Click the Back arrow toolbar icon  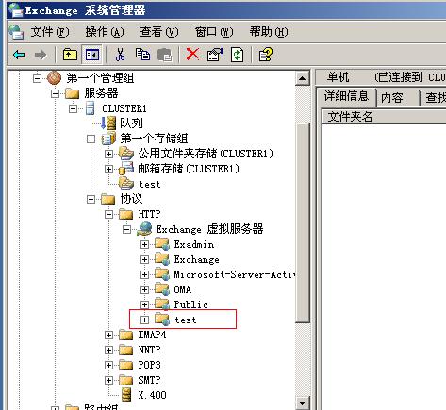tap(19, 55)
